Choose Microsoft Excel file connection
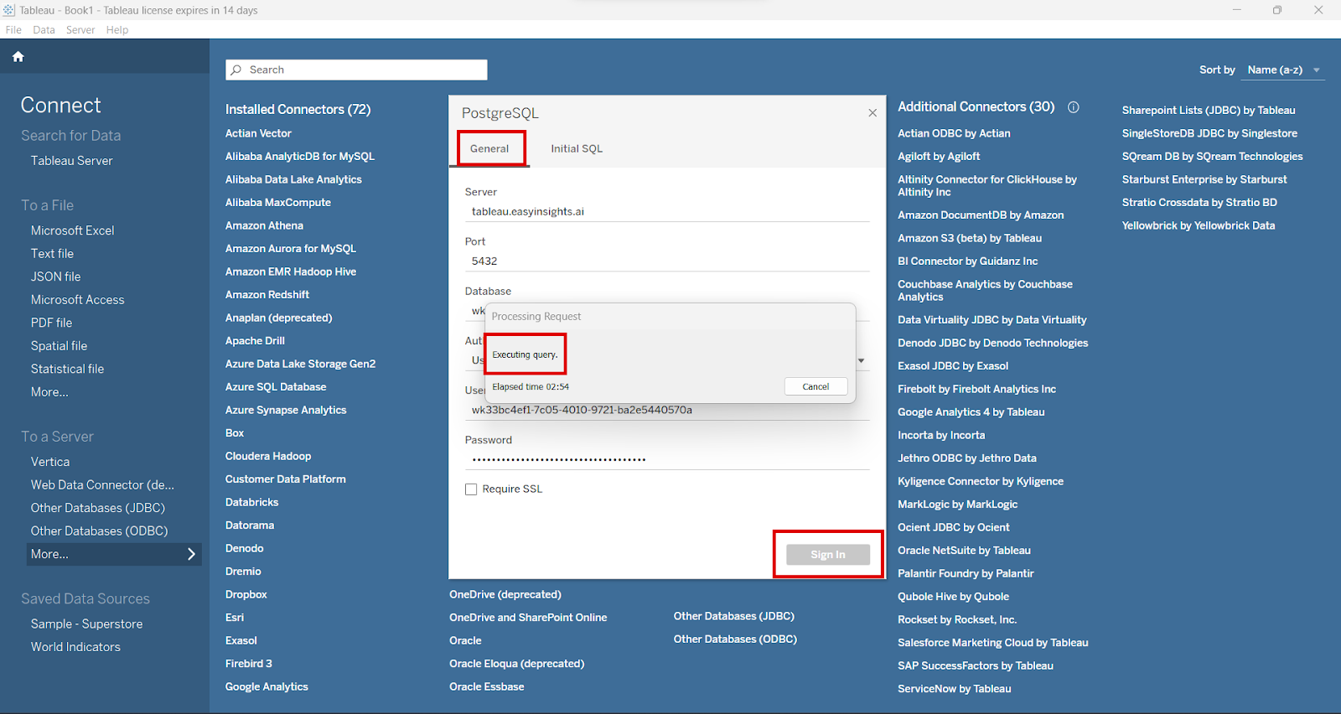Viewport: 1341px width, 714px height. point(72,230)
